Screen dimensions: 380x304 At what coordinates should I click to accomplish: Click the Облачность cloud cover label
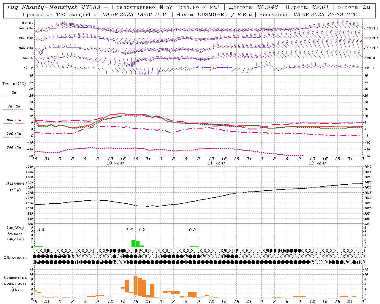coord(15,258)
